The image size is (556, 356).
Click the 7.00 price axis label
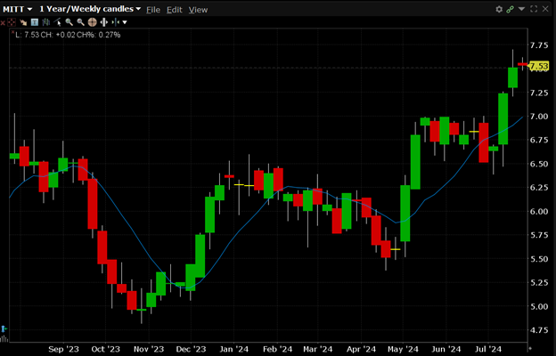tap(538, 117)
